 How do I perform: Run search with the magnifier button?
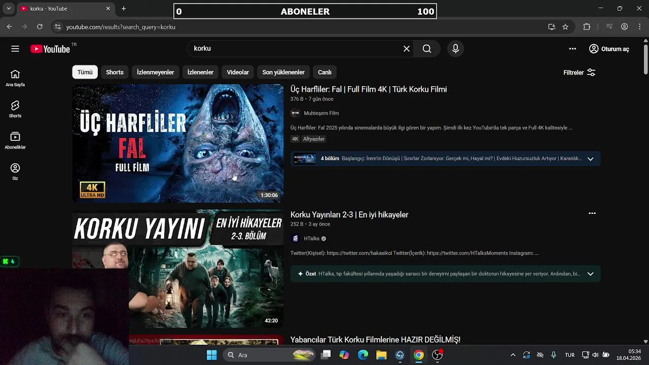427,49
